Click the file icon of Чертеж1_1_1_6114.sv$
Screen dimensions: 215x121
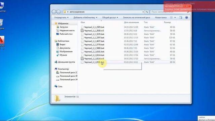pos(82,58)
